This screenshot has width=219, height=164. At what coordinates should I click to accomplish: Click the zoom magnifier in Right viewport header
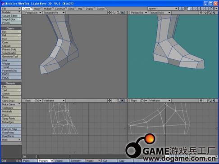tap(210, 101)
